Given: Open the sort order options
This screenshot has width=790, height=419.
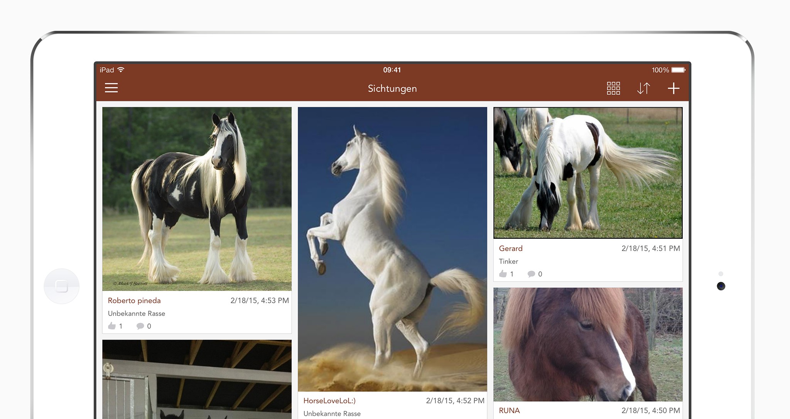Looking at the screenshot, I should click(643, 88).
